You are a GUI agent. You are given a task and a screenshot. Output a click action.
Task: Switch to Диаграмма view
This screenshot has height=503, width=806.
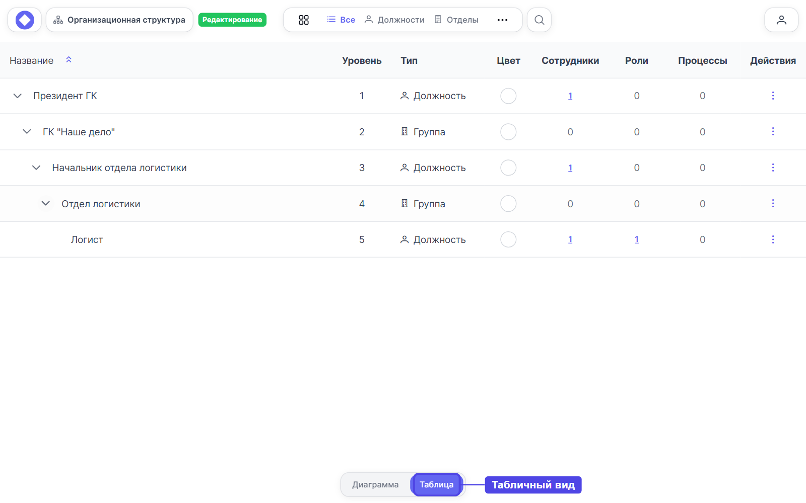[x=375, y=485]
